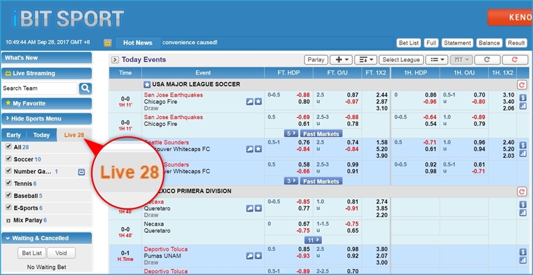This screenshot has width=533, height=275.
Task: Click the Search Team input field
Action: pyautogui.click(x=40, y=88)
